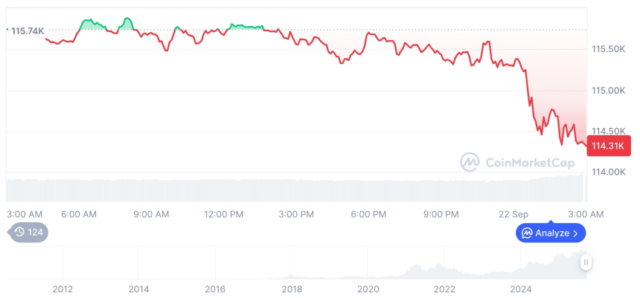This screenshot has width=640, height=298.
Task: Click the 2016 year label on timeline
Action: pos(215,288)
